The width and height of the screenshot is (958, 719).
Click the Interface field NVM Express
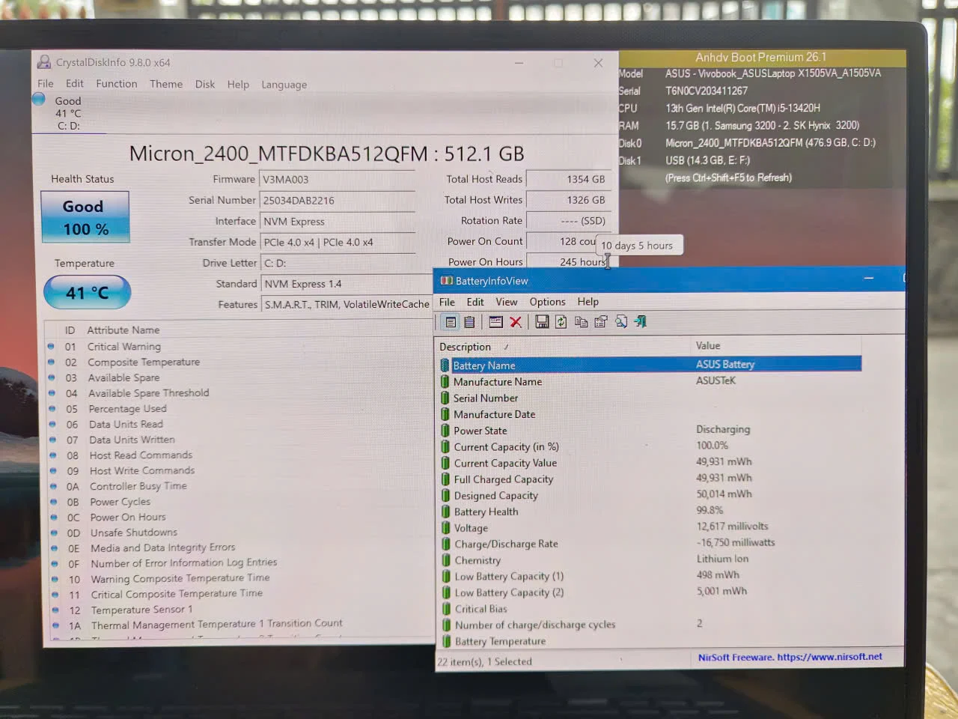tap(337, 222)
